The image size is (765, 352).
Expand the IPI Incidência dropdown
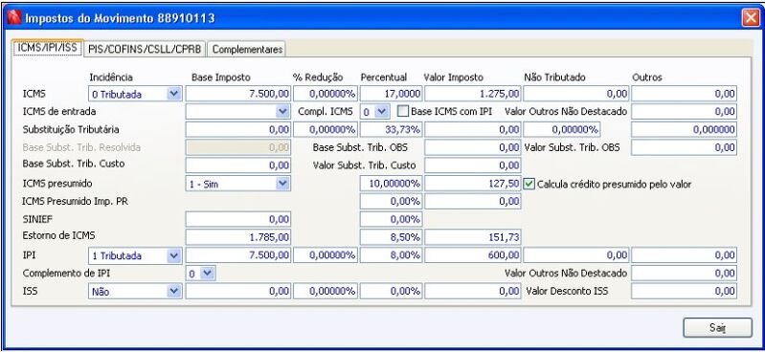pyautogui.click(x=173, y=255)
